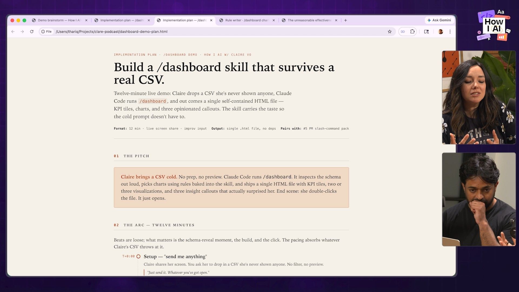Go back using the browser back arrow
Viewport: 519px width, 292px height.
coord(13,32)
